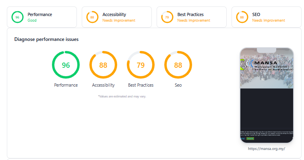Viewport: 304px width, 160px height.
Task: Open the mansa.org.my URL link
Action: click(x=267, y=149)
